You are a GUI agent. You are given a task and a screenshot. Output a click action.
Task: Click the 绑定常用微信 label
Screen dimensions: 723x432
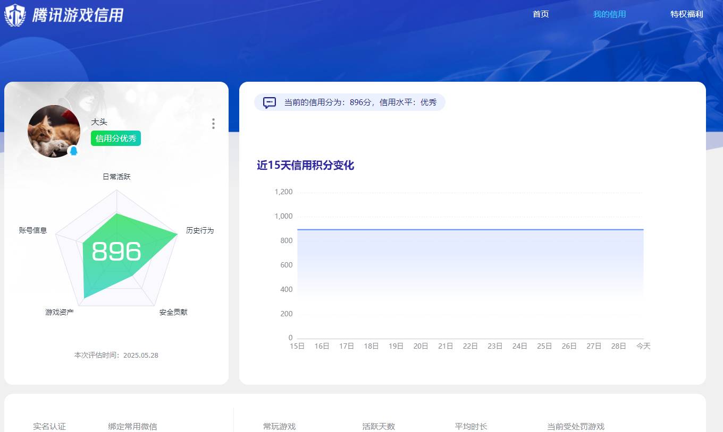[x=132, y=426]
